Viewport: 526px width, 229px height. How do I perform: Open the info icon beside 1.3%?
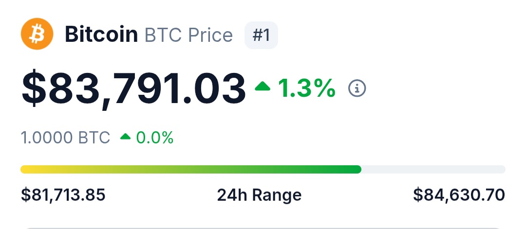coord(357,88)
